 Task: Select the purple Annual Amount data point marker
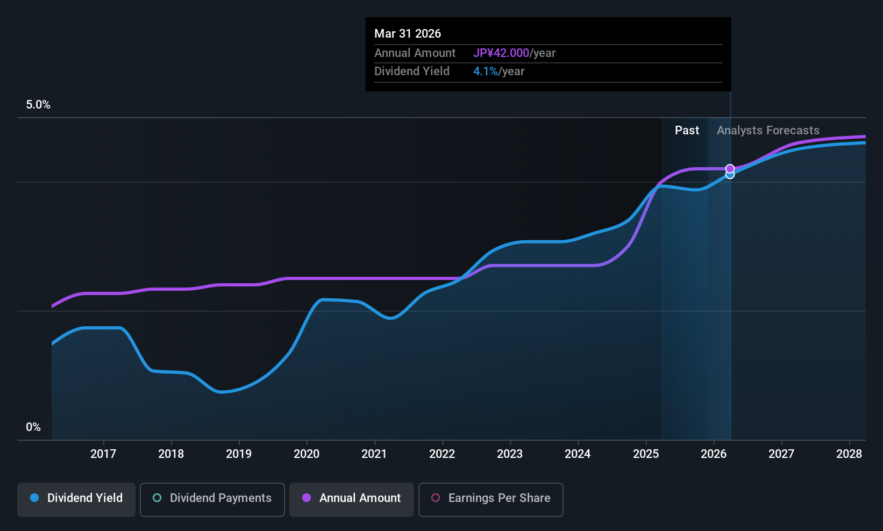[x=730, y=168]
